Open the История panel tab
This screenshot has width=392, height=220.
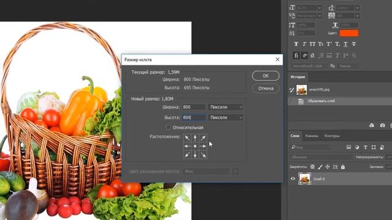point(298,77)
